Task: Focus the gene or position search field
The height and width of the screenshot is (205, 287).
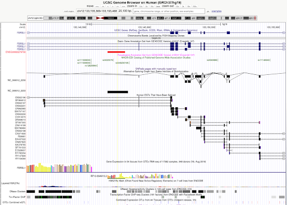Action: (x=169, y=11)
